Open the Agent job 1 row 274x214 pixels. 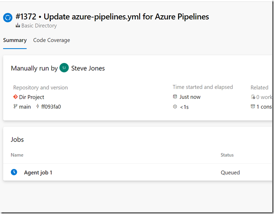coord(137,172)
